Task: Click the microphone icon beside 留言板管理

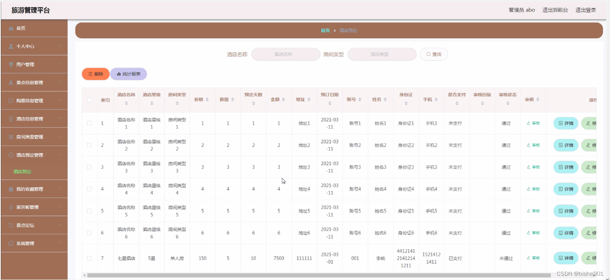Action: [x=11, y=207]
